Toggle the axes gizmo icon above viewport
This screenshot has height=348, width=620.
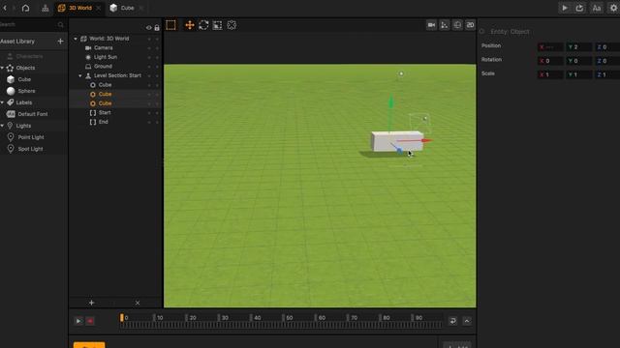445,25
